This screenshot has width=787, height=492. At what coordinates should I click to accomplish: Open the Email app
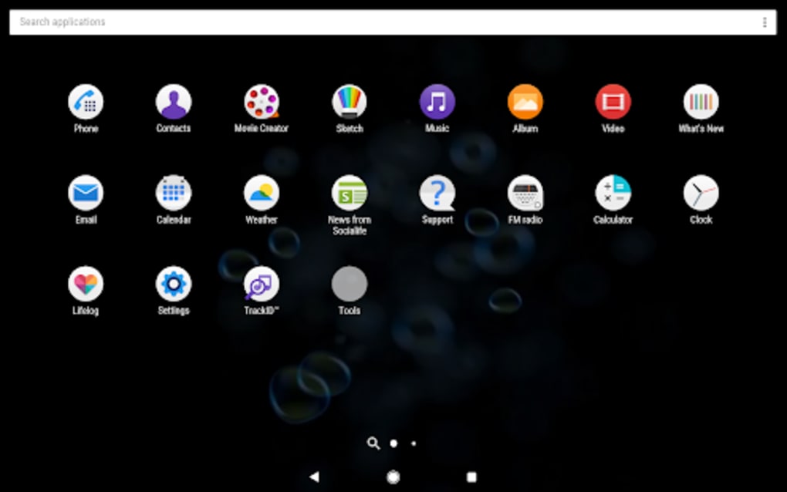point(86,194)
